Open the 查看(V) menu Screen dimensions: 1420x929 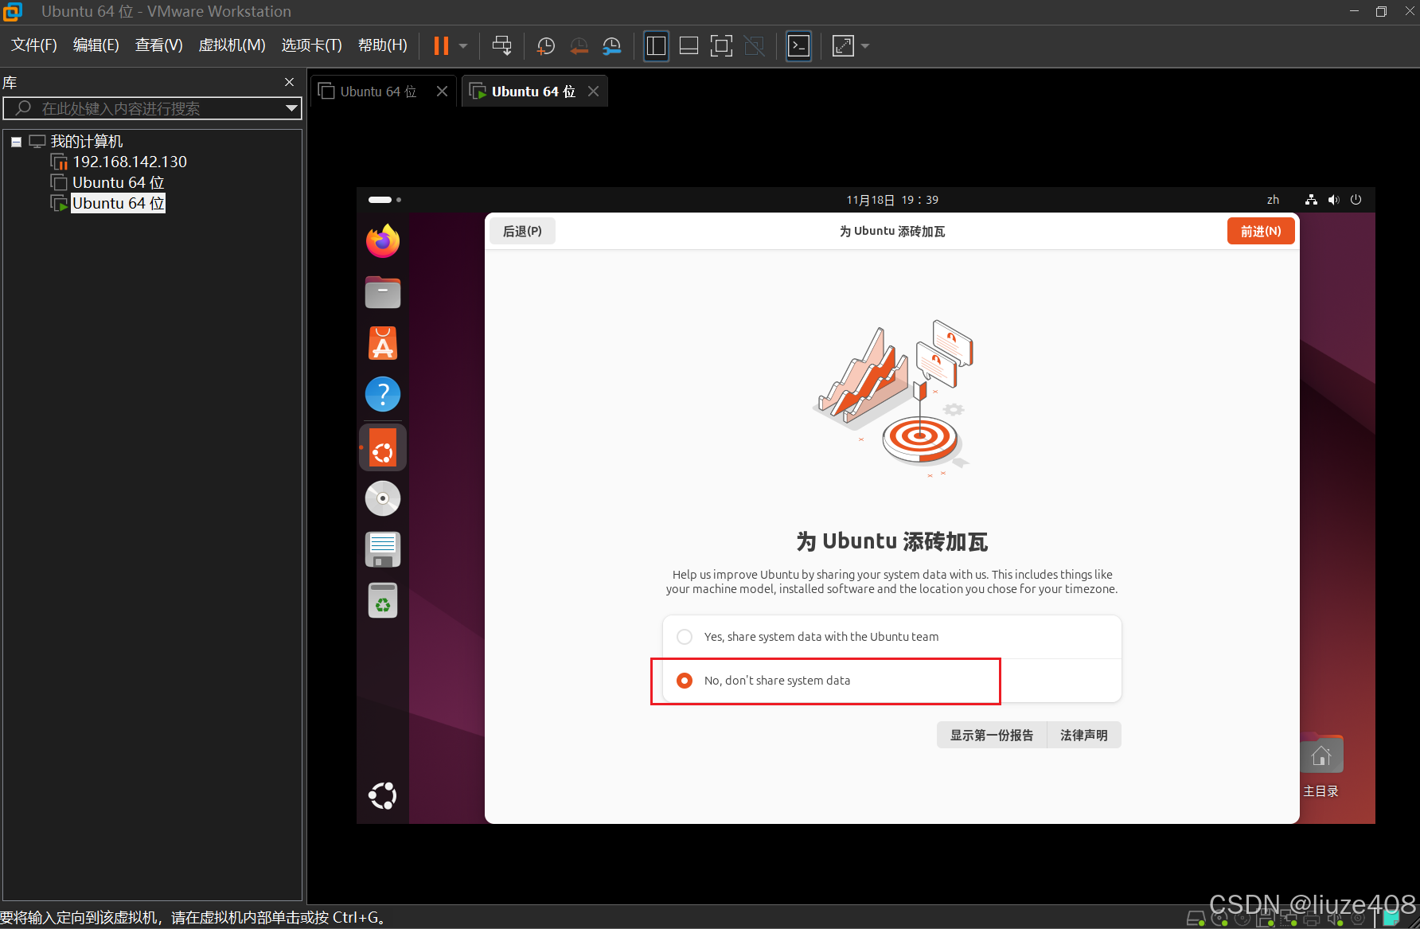[x=159, y=45]
